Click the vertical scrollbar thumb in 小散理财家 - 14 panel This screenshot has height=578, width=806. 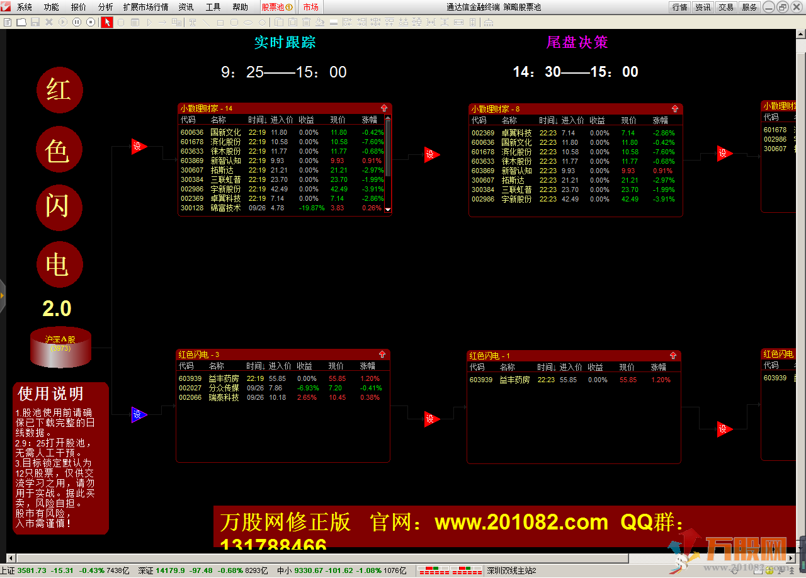tap(388, 147)
